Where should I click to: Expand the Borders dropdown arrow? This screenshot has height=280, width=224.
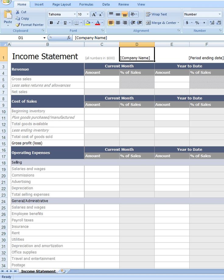(81, 23)
